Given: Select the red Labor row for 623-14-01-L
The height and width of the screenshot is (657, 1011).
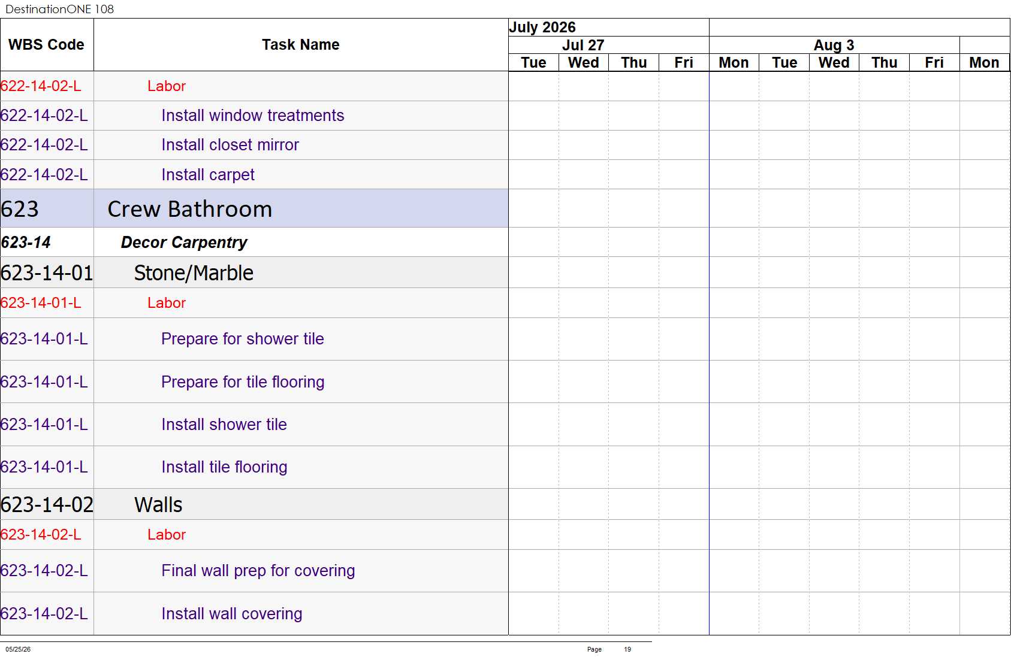Looking at the screenshot, I should click(254, 303).
